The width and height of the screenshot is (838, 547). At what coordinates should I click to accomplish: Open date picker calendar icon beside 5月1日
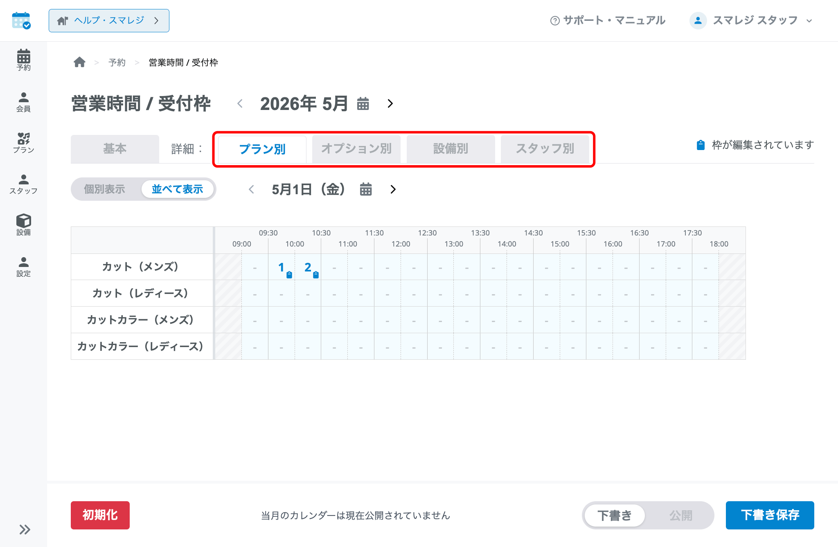tap(366, 189)
